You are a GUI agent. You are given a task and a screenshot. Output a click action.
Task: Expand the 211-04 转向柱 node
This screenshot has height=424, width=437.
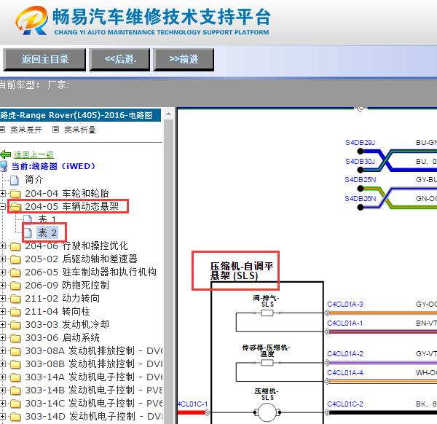[3, 311]
